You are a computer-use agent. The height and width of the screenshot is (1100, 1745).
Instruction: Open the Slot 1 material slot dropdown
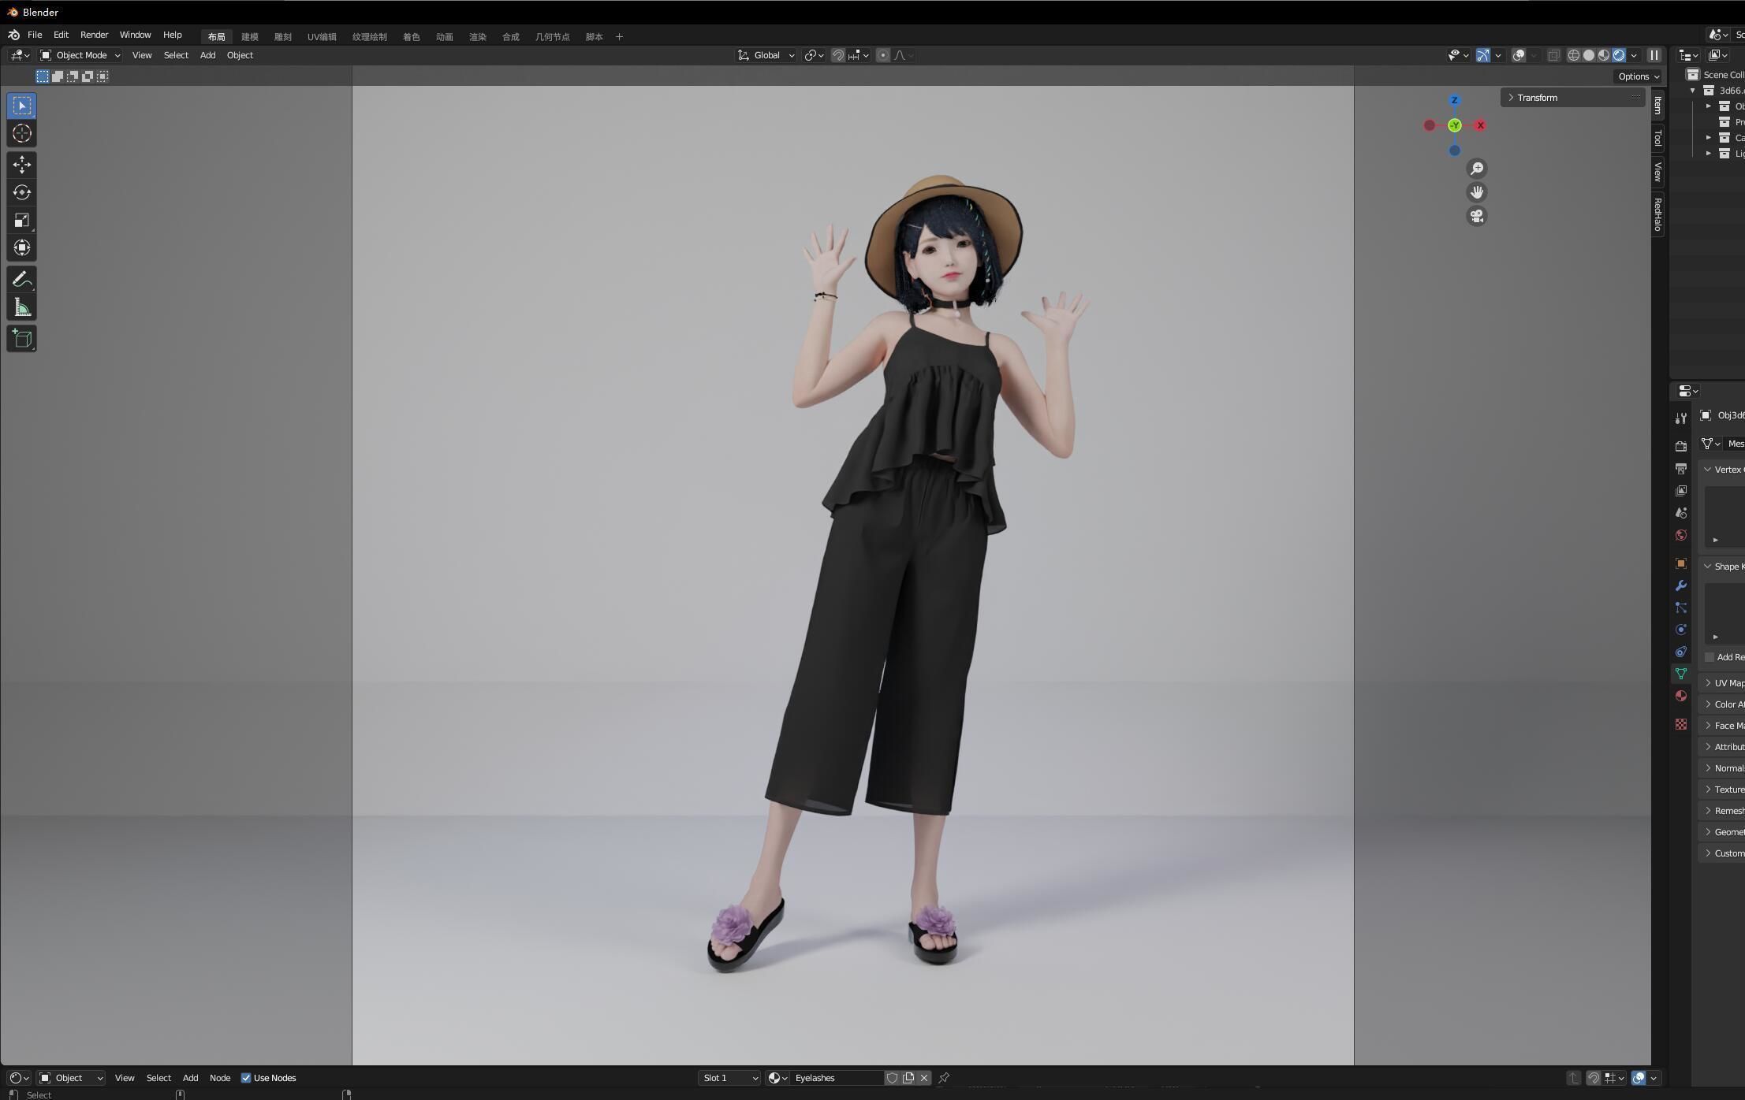point(729,1078)
